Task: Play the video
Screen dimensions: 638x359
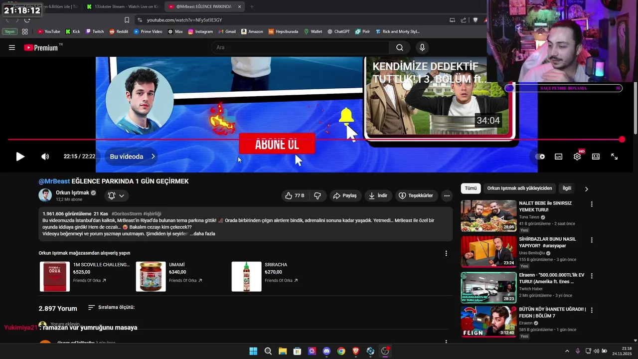Action: point(20,157)
